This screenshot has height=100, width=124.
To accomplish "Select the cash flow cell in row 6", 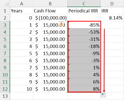I will 50,46.
